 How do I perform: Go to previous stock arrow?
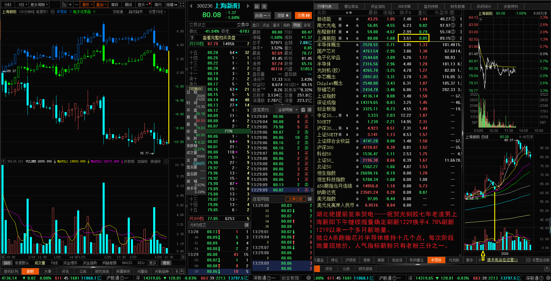click(191, 6)
